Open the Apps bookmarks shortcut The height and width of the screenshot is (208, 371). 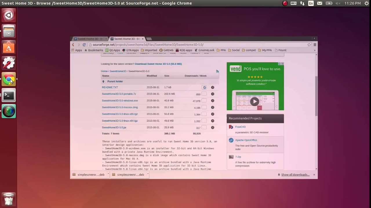(77, 50)
